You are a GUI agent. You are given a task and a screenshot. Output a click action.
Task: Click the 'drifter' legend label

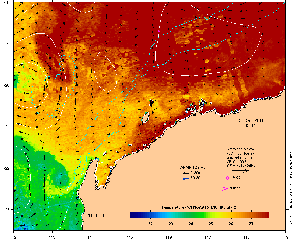(x=234, y=188)
